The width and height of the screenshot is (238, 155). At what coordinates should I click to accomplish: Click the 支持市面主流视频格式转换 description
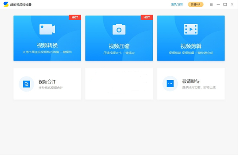coord(47,52)
